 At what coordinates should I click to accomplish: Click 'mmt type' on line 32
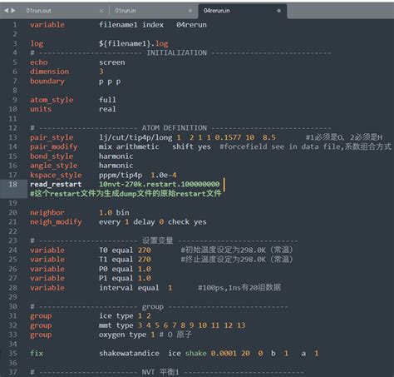tap(116, 325)
